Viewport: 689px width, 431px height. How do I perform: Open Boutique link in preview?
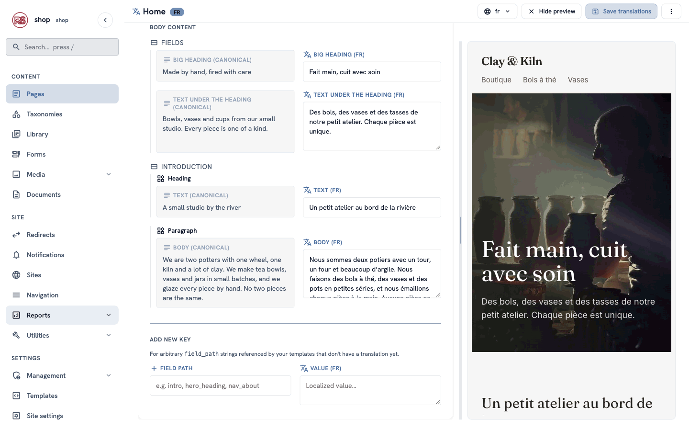496,80
